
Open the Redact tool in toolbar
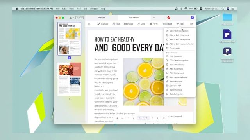[x=167, y=24]
